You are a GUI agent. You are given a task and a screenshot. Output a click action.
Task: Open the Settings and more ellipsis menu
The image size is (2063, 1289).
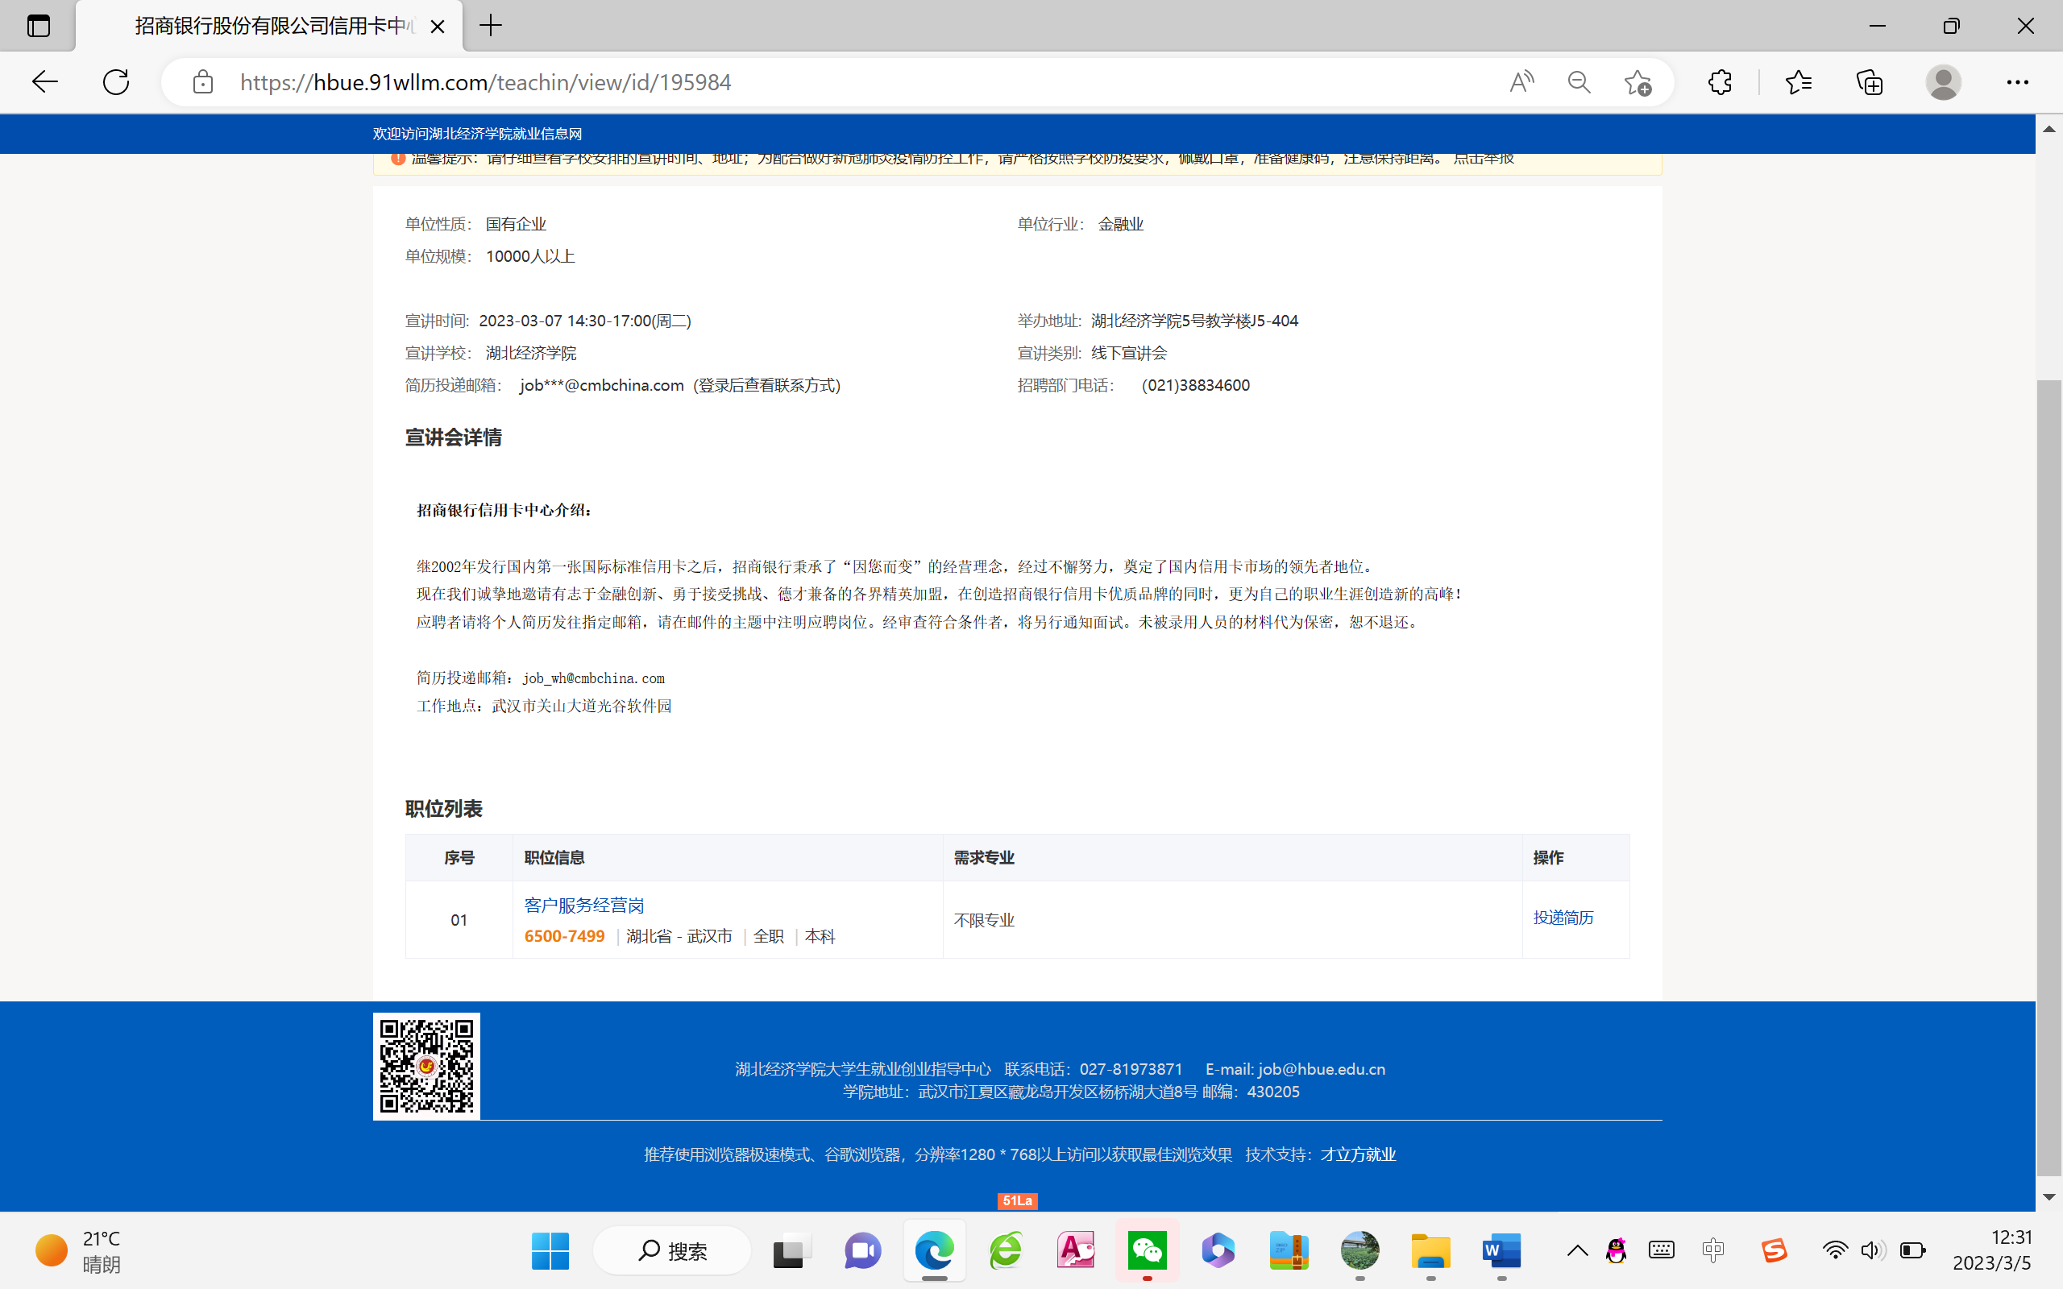(x=2017, y=82)
